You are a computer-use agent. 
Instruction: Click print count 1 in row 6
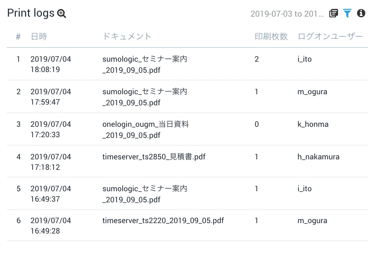257,220
